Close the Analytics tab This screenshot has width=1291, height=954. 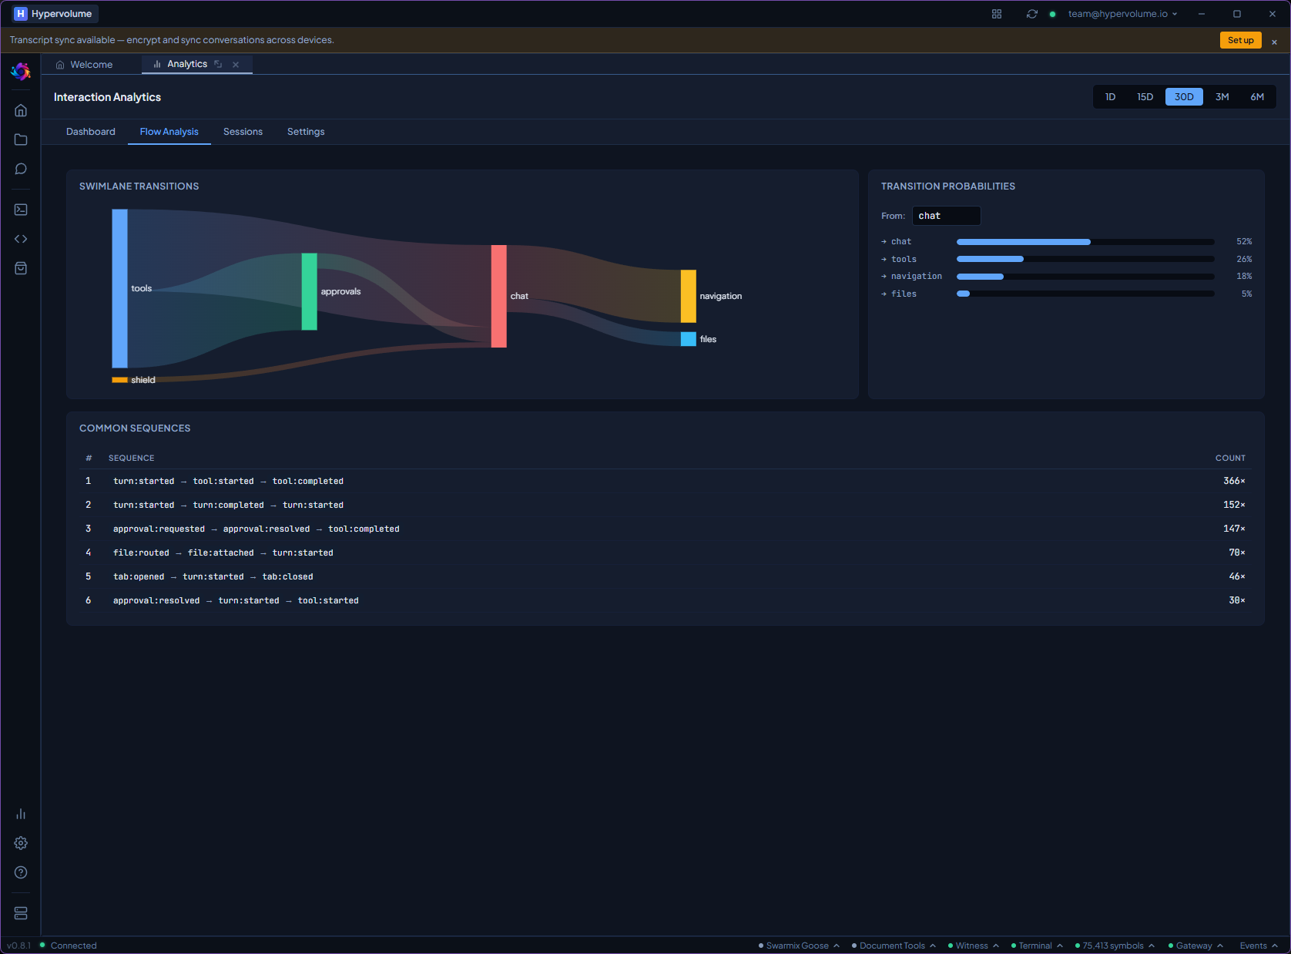236,65
